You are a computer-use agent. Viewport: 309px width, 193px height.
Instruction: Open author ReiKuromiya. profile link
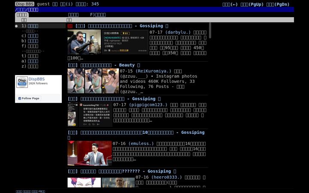(153, 71)
